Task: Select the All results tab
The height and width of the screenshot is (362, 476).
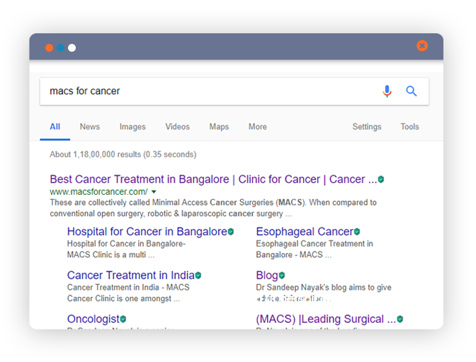Action: [x=55, y=127]
